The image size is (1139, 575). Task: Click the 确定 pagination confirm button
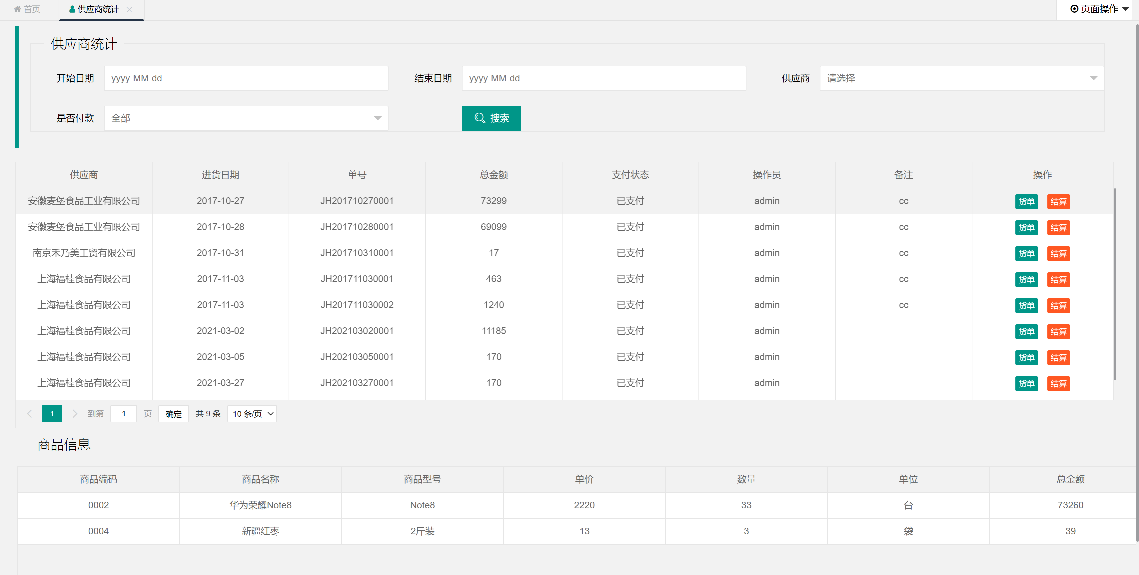173,414
